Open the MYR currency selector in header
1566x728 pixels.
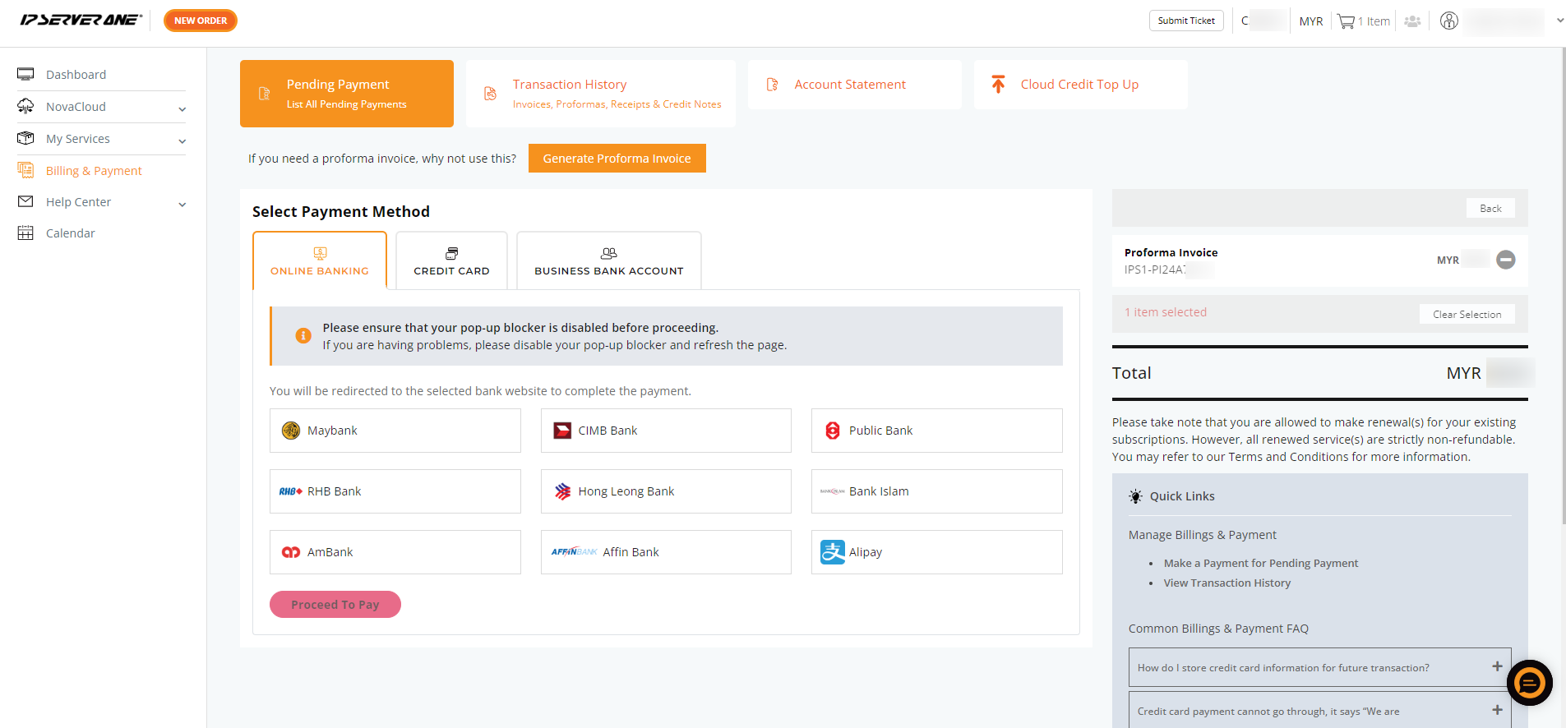click(1311, 21)
